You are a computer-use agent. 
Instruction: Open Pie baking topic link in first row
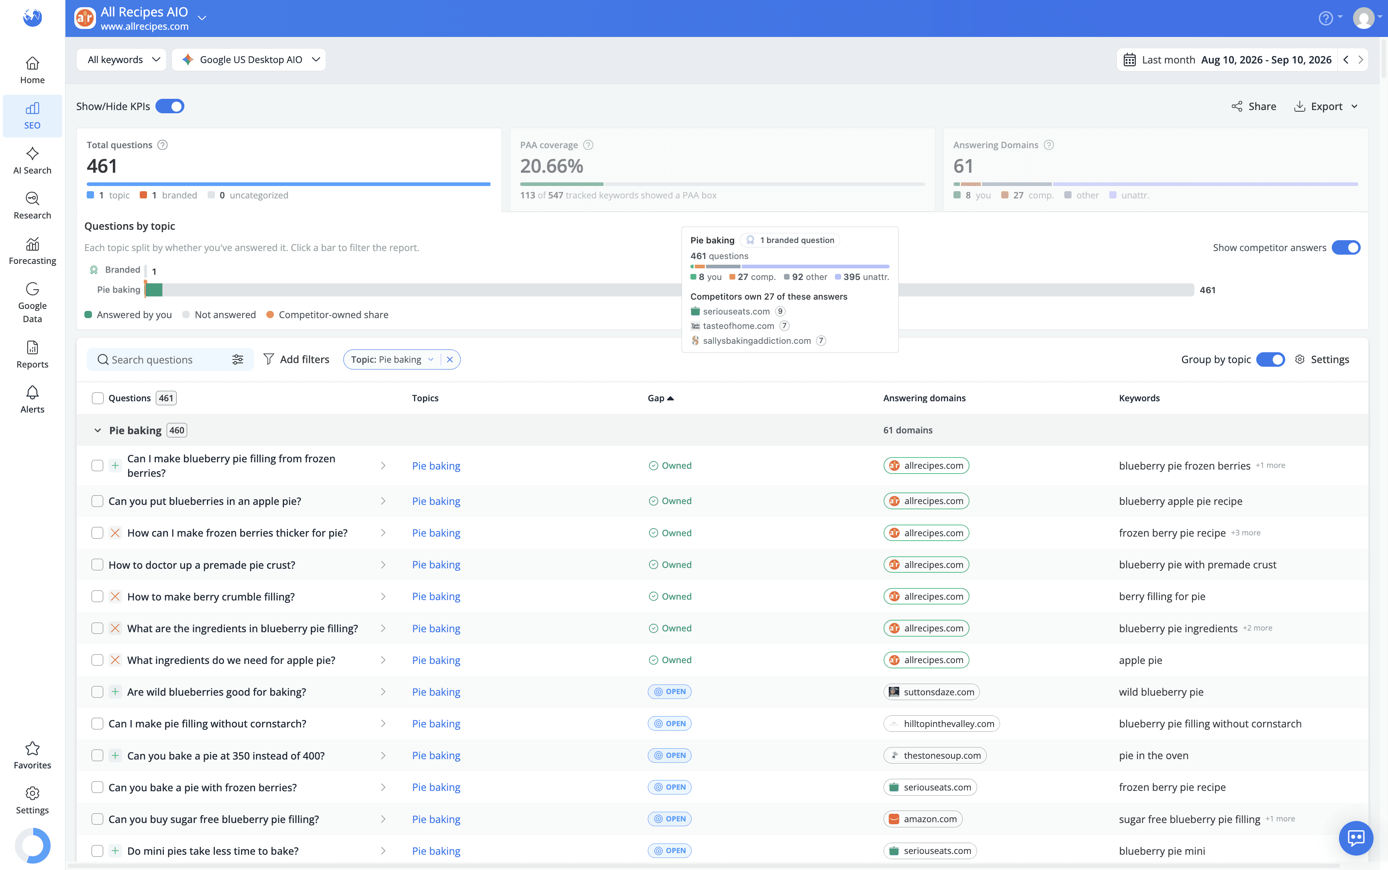pyautogui.click(x=436, y=466)
